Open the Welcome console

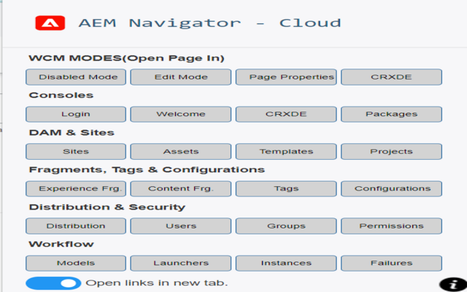[x=181, y=114]
